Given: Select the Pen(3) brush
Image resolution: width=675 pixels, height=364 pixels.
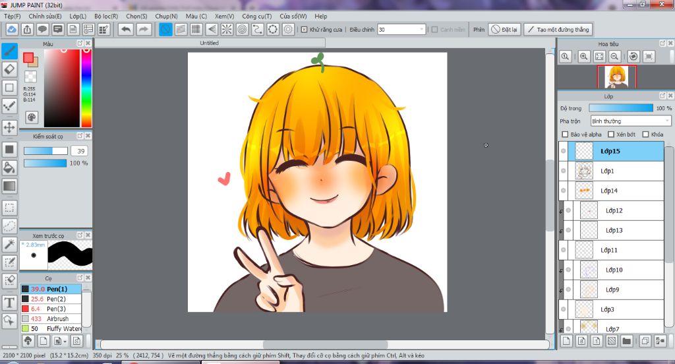Looking at the screenshot, I should point(51,309).
